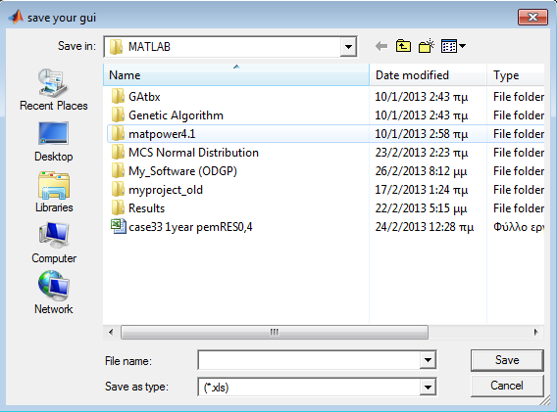This screenshot has width=557, height=412.
Task: Select My_Software (ODGP) folder icon
Action: tap(118, 171)
